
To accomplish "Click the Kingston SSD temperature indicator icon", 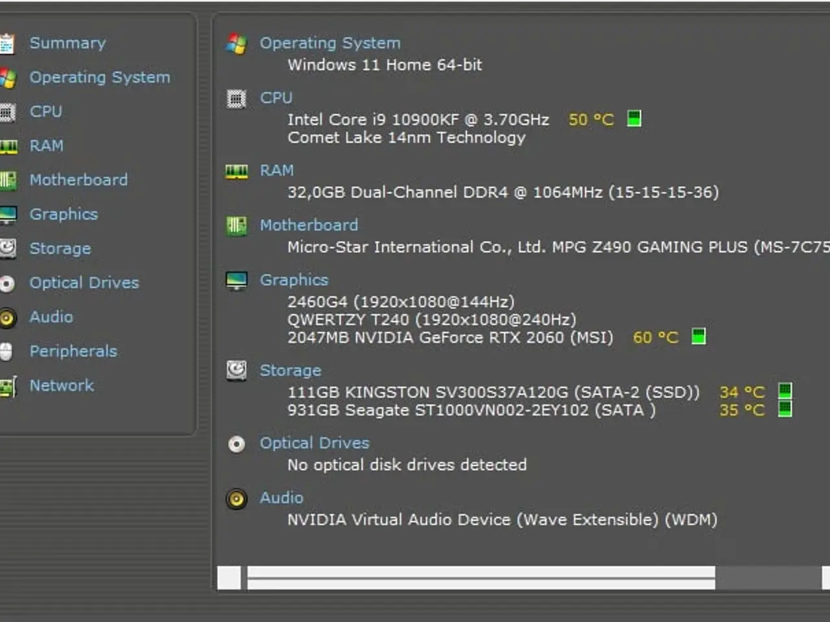I will coord(785,391).
